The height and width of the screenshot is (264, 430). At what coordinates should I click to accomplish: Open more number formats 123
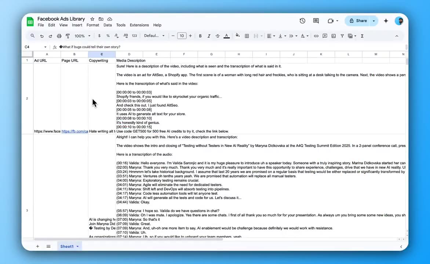click(134, 36)
